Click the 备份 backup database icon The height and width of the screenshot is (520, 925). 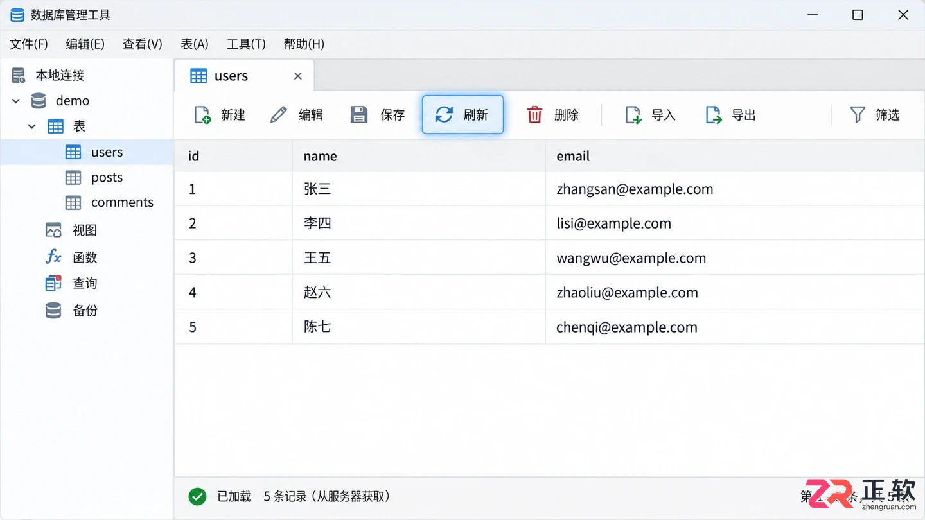tap(53, 311)
